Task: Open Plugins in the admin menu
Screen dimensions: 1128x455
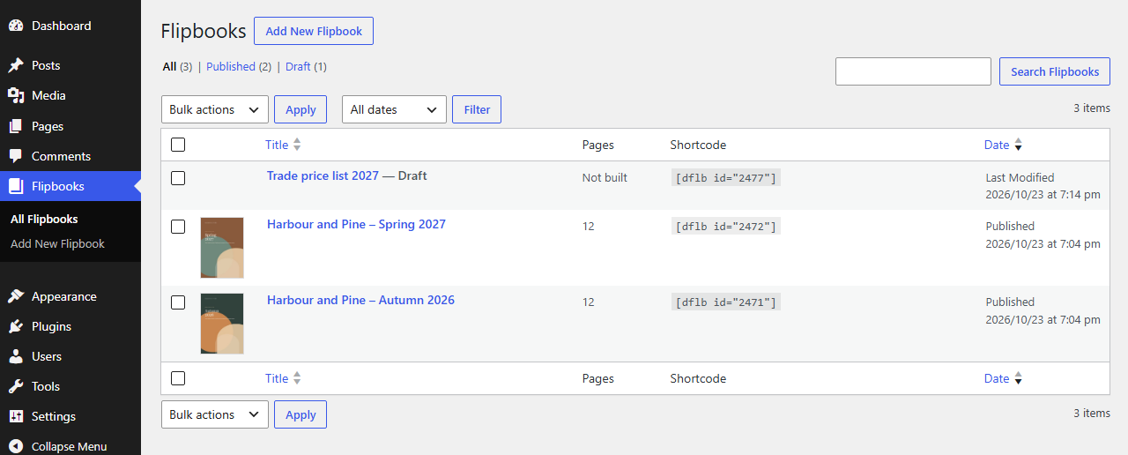Action: pyautogui.click(x=70, y=326)
